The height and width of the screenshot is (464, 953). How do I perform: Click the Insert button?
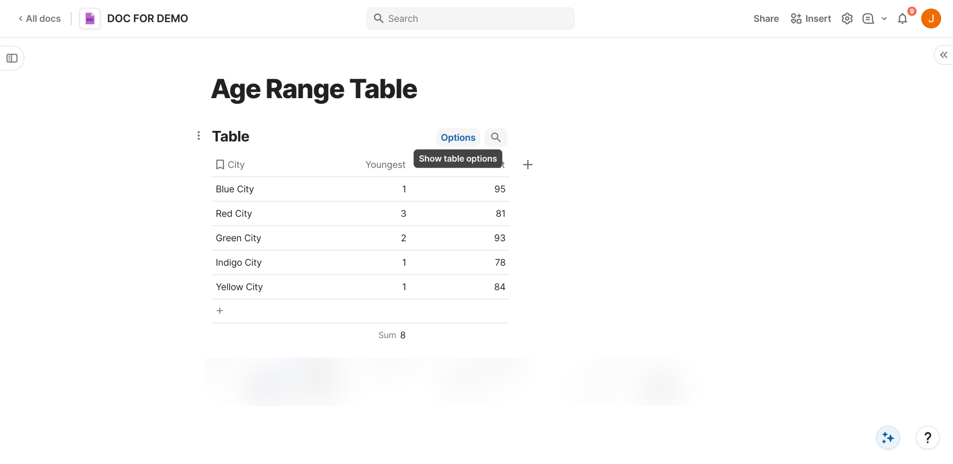[x=811, y=19]
